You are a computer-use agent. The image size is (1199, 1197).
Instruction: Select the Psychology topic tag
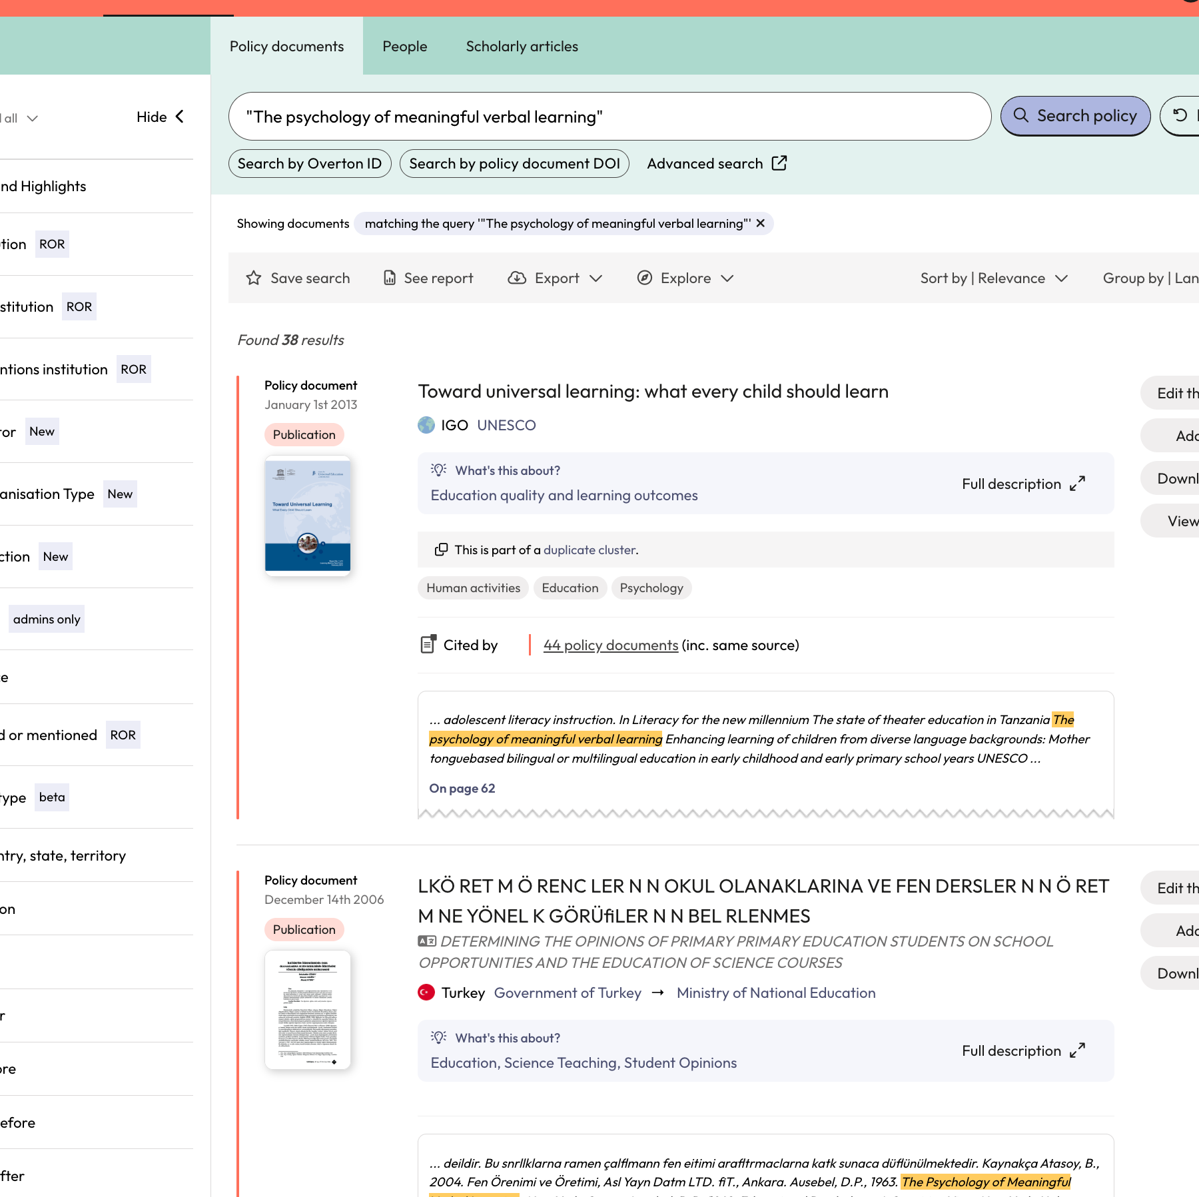(651, 588)
